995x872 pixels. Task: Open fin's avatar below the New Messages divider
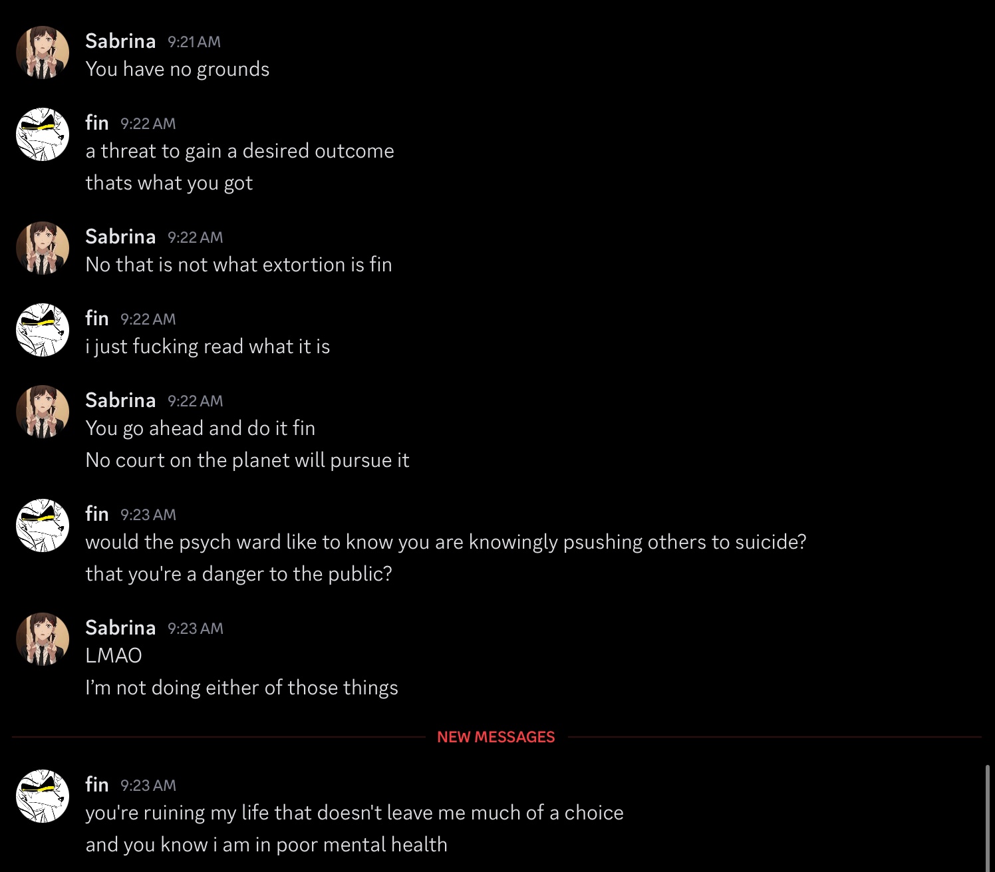coord(43,796)
